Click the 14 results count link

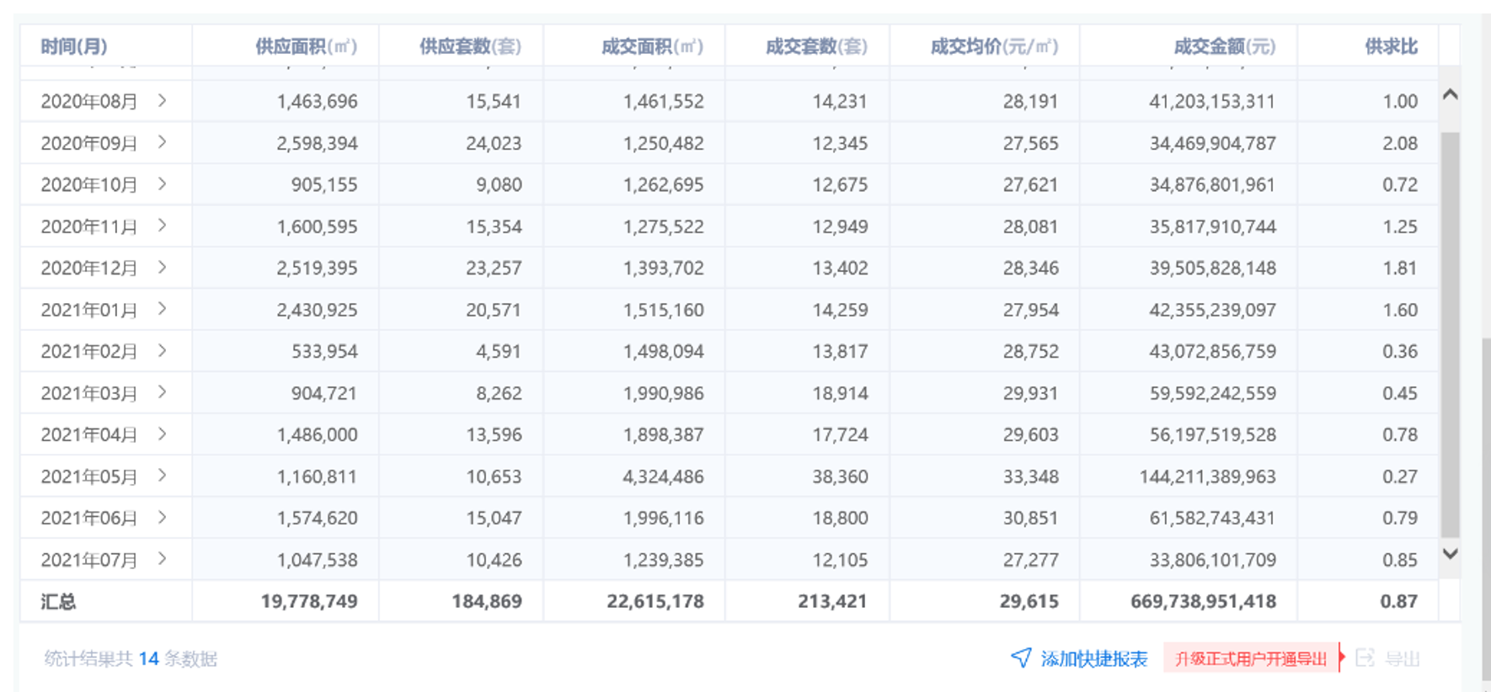click(x=148, y=658)
